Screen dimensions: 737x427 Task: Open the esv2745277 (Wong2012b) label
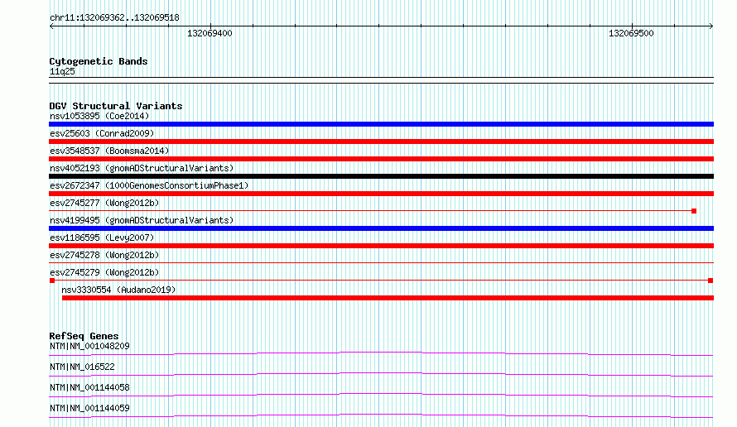[x=104, y=203]
